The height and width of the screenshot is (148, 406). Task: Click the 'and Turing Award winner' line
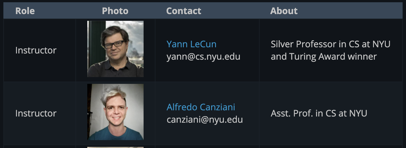coord(324,57)
